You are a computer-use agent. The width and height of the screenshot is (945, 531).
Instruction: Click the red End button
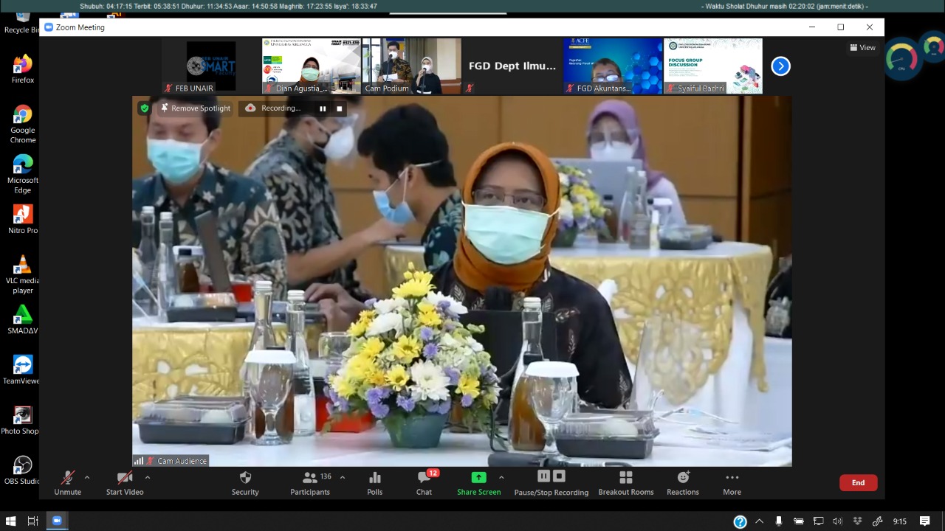pyautogui.click(x=858, y=483)
